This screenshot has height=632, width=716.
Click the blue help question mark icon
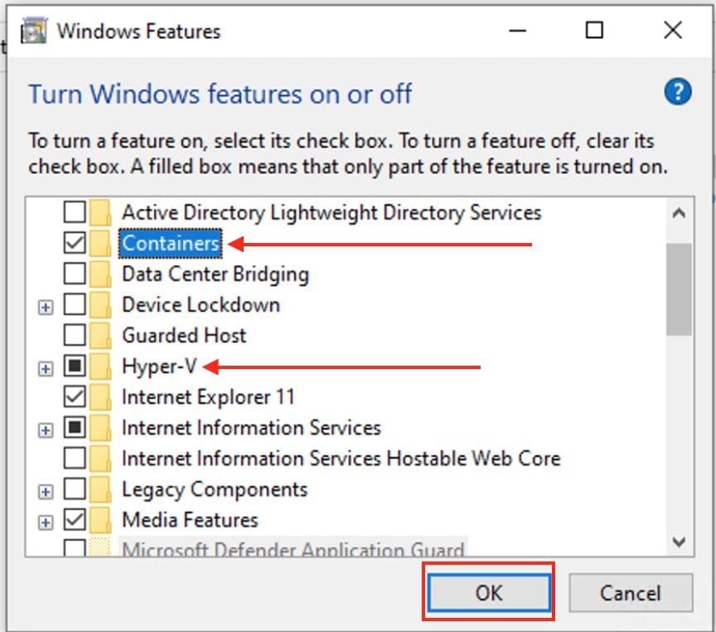click(677, 91)
